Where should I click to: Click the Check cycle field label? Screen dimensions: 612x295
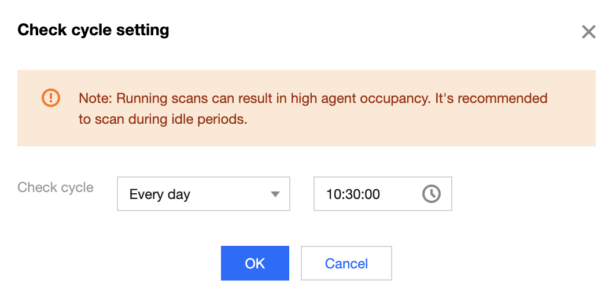click(x=56, y=187)
